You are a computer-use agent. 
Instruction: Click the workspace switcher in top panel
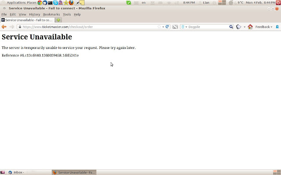point(222,3)
